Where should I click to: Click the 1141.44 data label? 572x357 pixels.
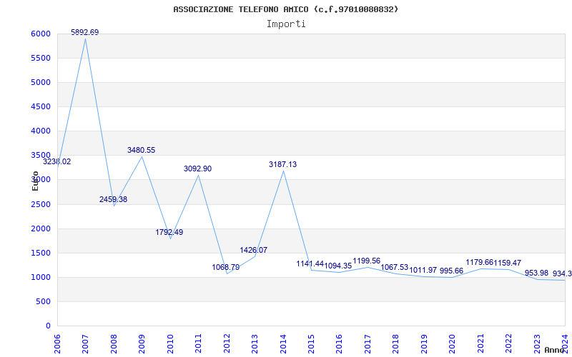(310, 263)
